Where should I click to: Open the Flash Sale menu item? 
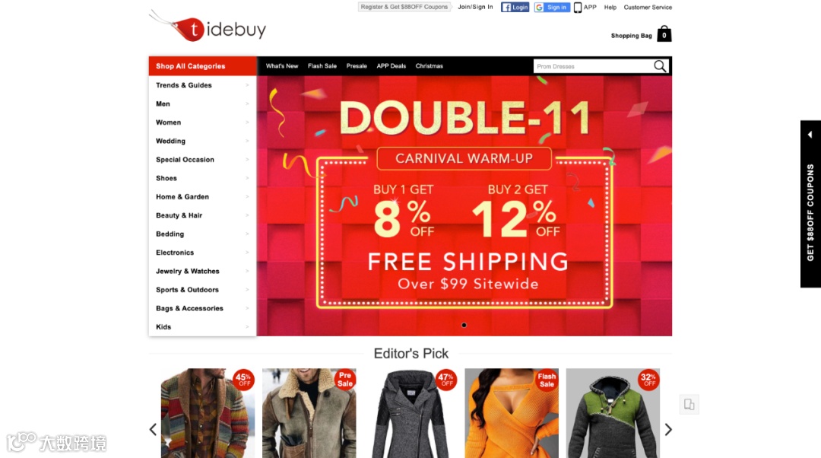click(x=322, y=66)
